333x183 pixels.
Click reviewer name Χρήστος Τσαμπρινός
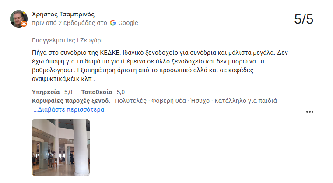pos(63,14)
